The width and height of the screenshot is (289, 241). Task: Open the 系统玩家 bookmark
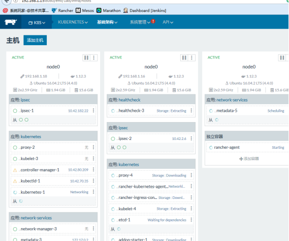(x=26, y=10)
